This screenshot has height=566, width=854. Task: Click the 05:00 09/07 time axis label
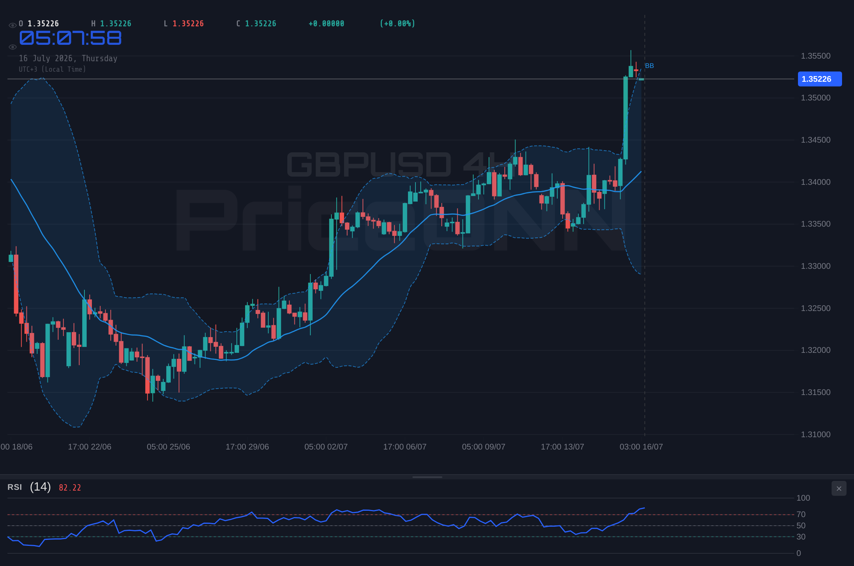(484, 447)
